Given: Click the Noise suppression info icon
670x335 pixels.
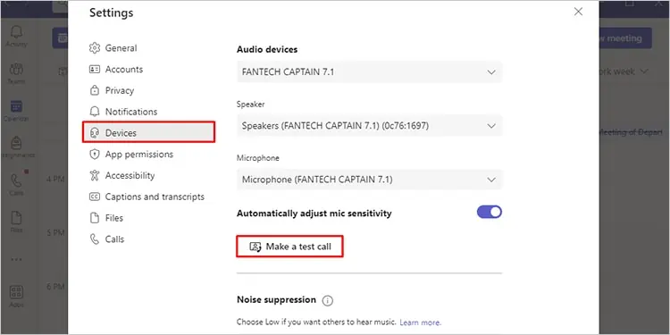Looking at the screenshot, I should (327, 301).
